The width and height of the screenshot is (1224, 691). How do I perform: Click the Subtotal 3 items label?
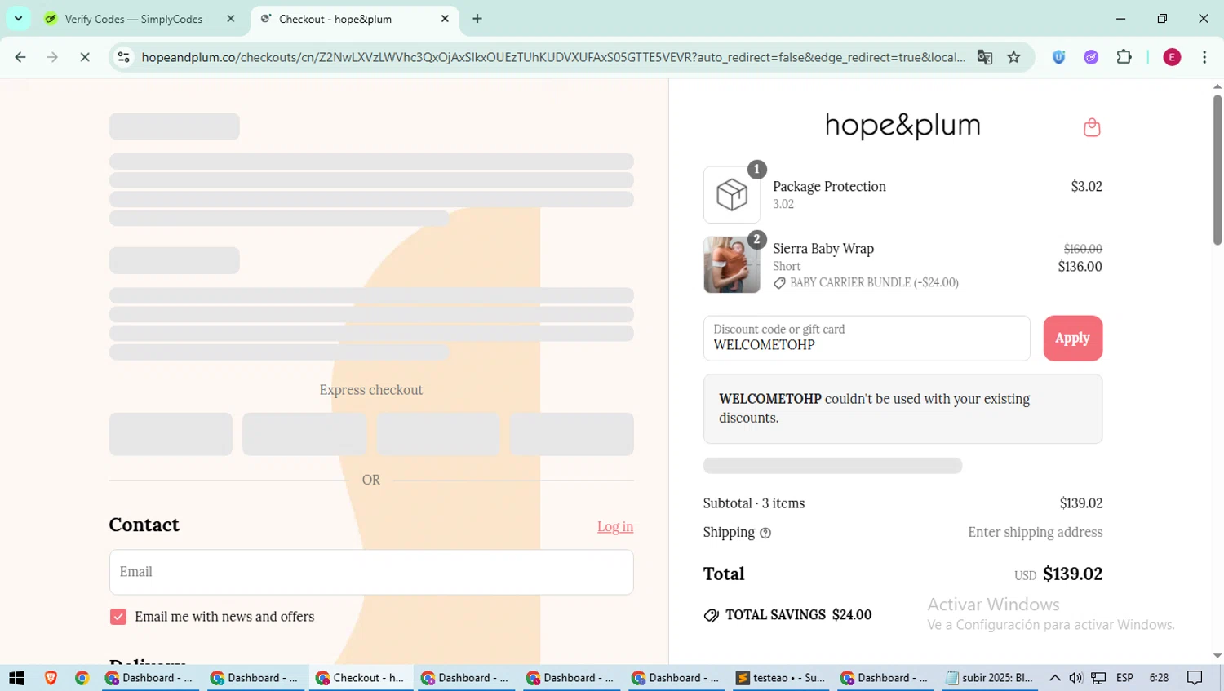point(754,503)
